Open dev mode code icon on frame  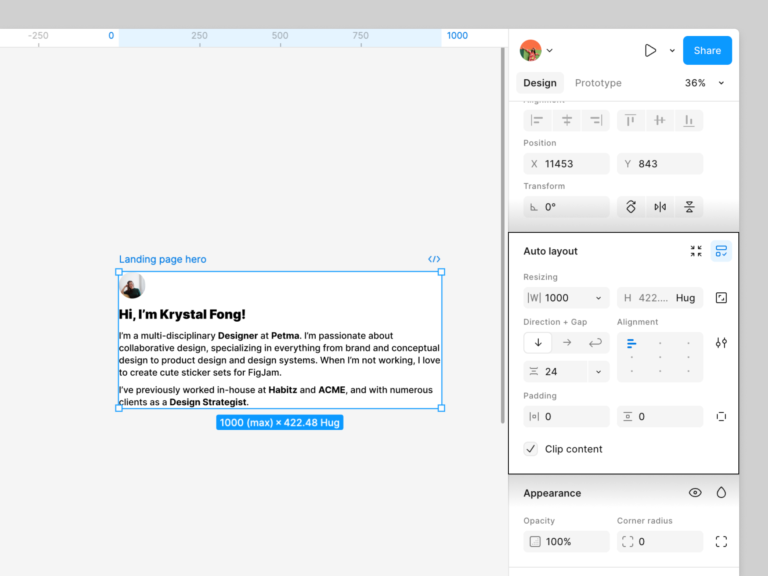[x=434, y=259]
